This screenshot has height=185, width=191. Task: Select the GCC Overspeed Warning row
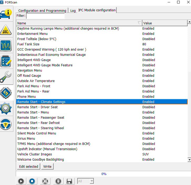pyautogui.click(x=102, y=50)
